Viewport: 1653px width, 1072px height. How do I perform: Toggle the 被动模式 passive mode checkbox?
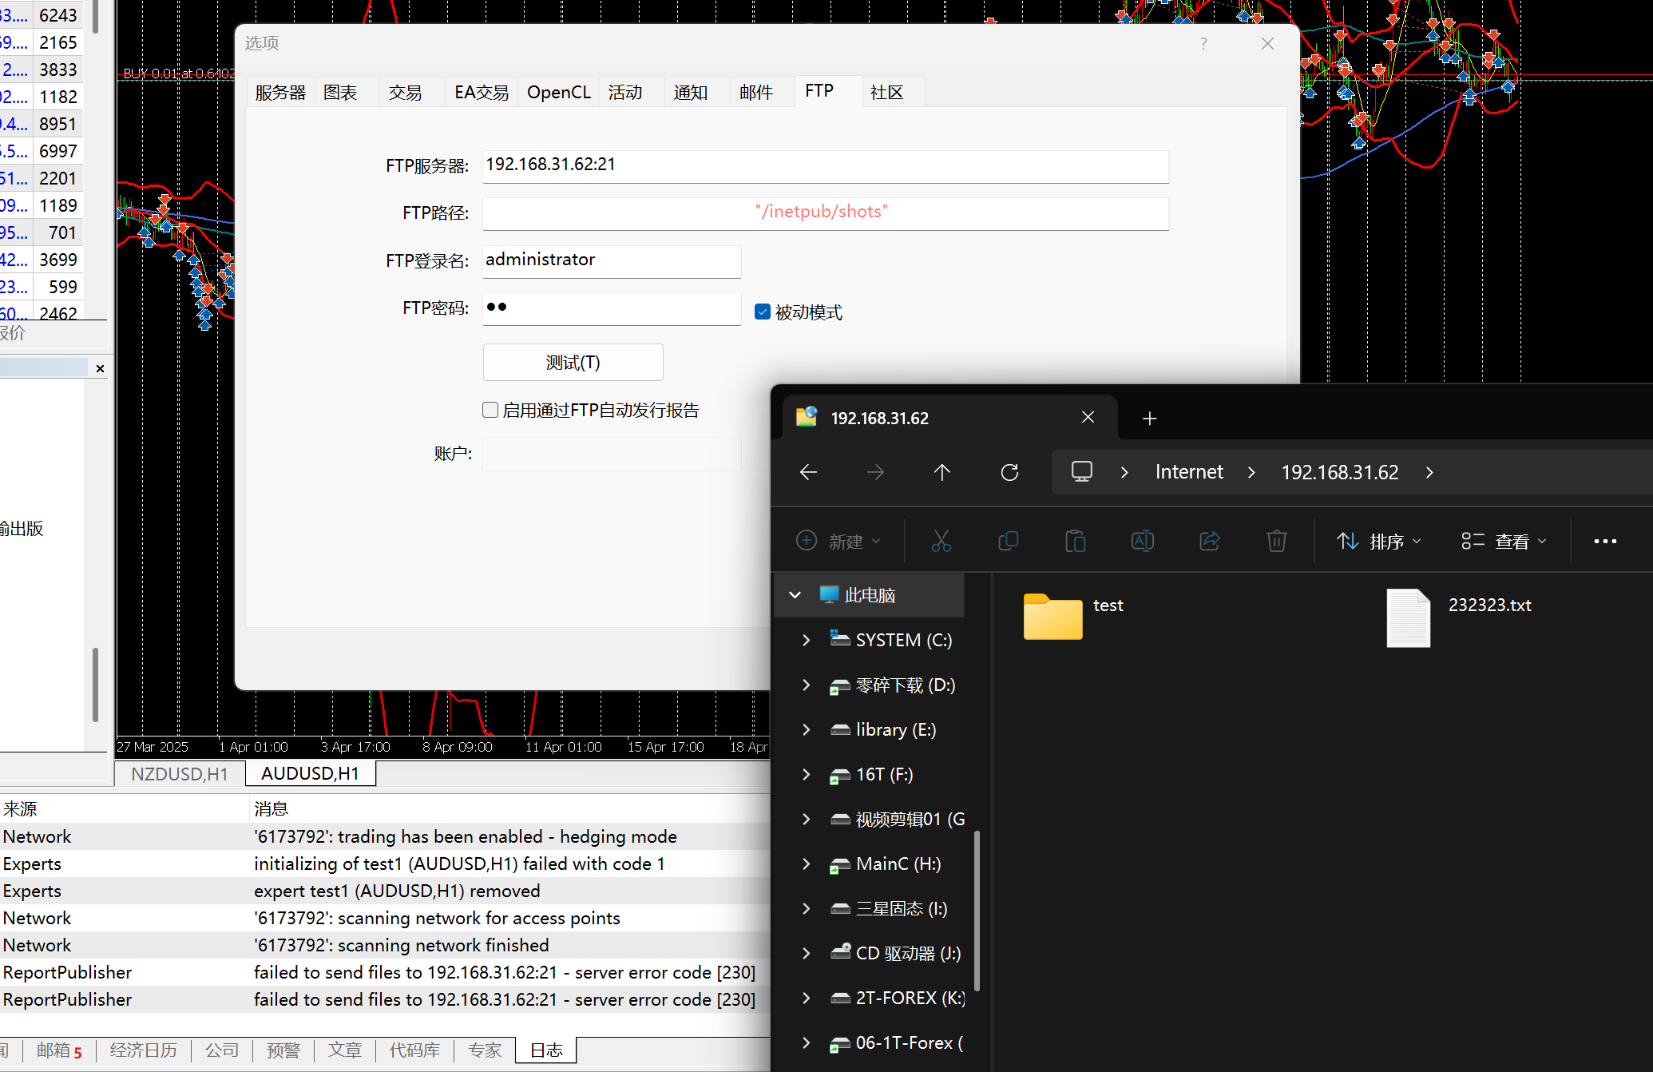763,312
